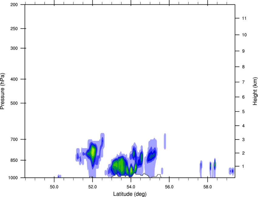Select the 850 pressure tick label
Screen dimensions: 258x197
(13, 160)
